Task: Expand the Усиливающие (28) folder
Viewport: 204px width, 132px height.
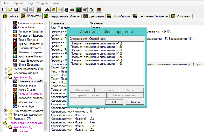Action: pyautogui.click(x=5, y=73)
